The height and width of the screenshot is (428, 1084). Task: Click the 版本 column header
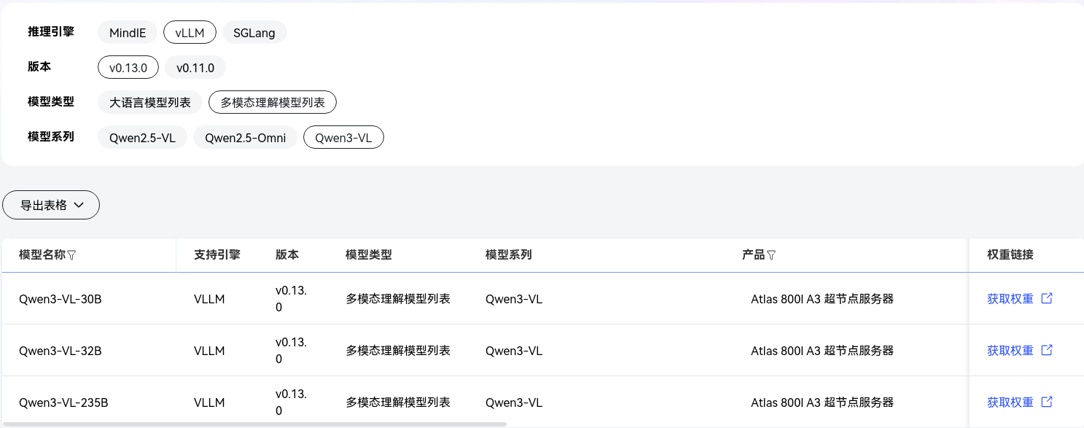tap(287, 255)
